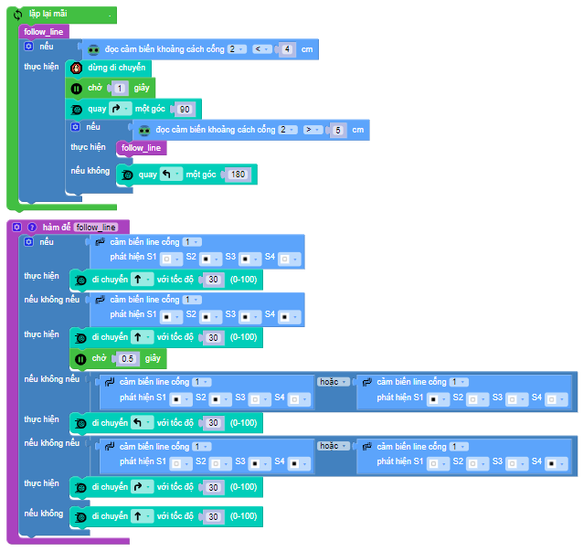Viewport: 583px width, 551px height.
Task: Edit speed '30' on move-right 'di chuyển' block
Action: [213, 487]
